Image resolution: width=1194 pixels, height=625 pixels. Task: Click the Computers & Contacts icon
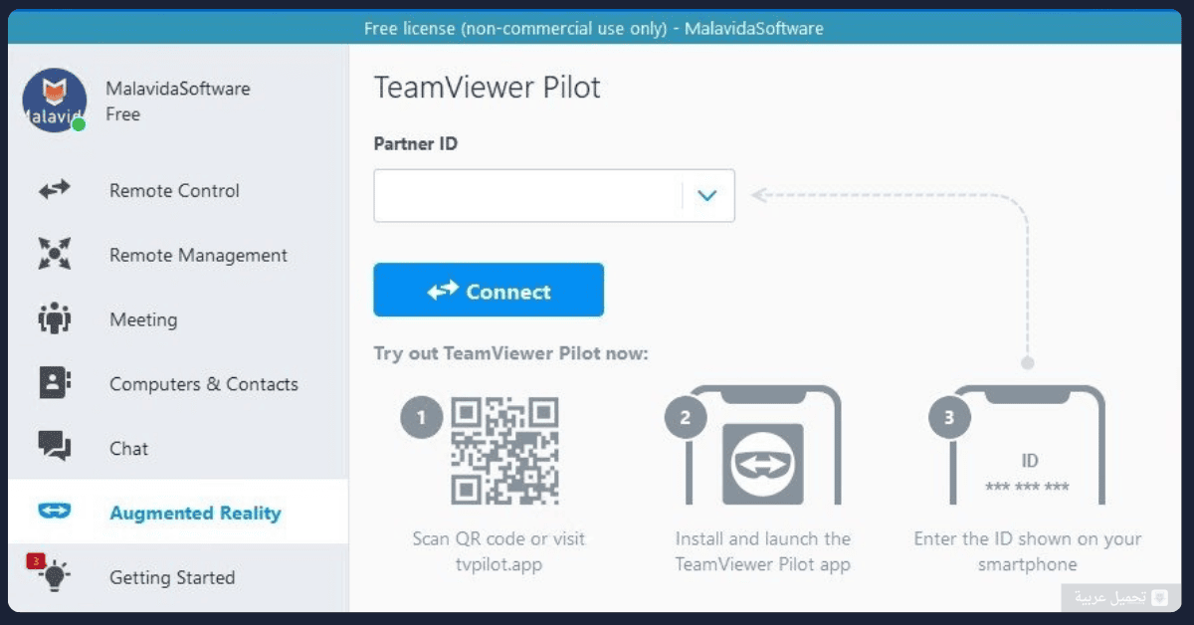[55, 383]
